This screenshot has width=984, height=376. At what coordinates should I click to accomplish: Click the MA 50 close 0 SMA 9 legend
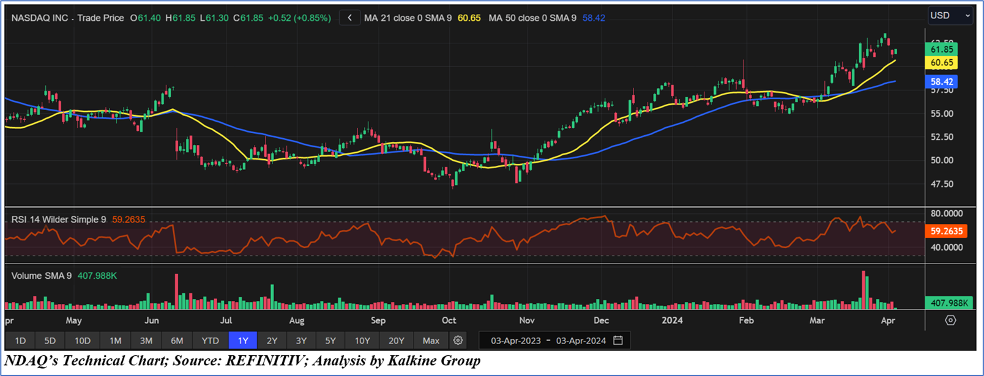point(532,18)
